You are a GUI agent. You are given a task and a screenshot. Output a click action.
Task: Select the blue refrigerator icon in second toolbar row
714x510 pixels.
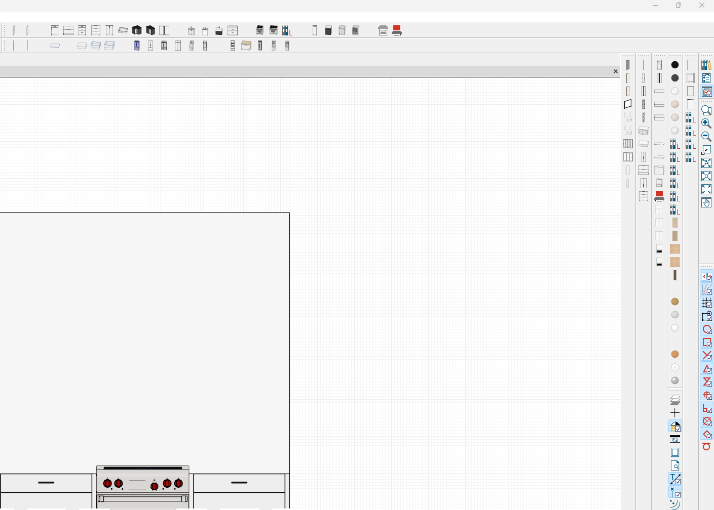pyautogui.click(x=137, y=46)
